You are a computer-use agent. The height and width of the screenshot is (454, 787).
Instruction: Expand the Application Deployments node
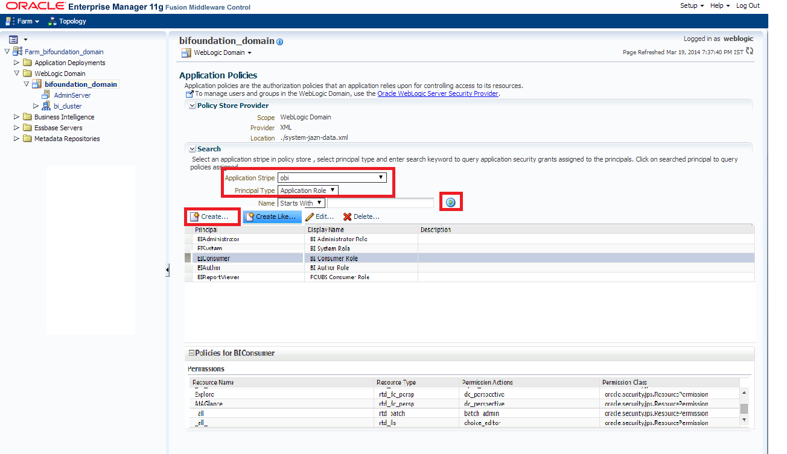pyautogui.click(x=17, y=63)
